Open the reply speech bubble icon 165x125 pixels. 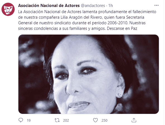tap(21, 120)
